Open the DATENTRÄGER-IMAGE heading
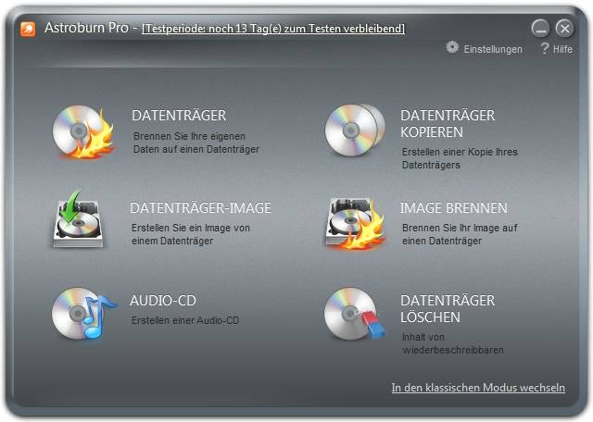This screenshot has width=593, height=422. (200, 208)
